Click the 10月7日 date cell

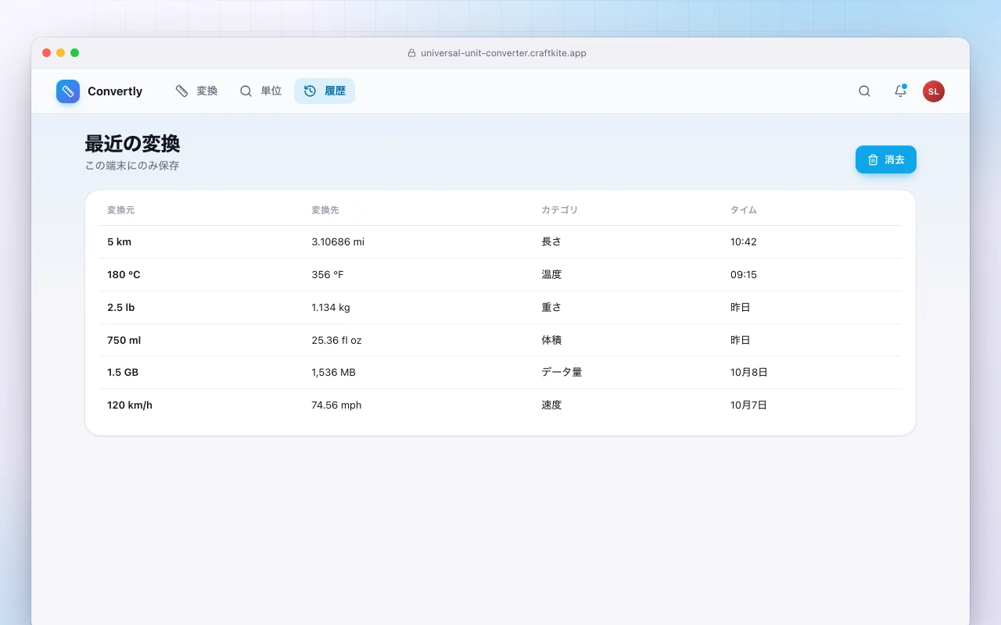pos(749,405)
